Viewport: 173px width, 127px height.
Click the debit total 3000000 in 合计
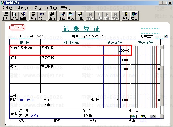click(x=123, y=100)
